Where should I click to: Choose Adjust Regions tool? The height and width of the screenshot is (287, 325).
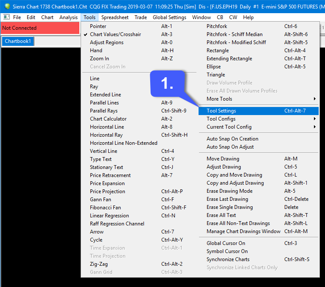pyautogui.click(x=138, y=42)
